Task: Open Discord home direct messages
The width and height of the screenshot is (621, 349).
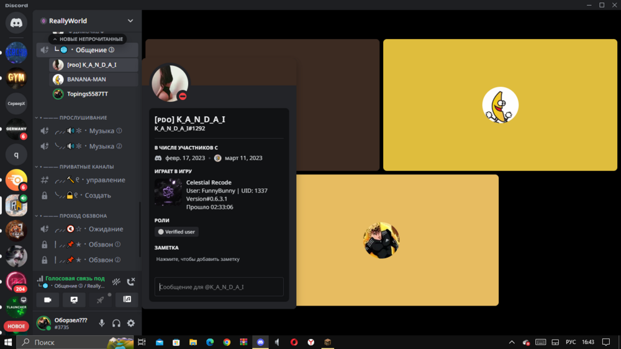Action: pyautogui.click(x=16, y=22)
